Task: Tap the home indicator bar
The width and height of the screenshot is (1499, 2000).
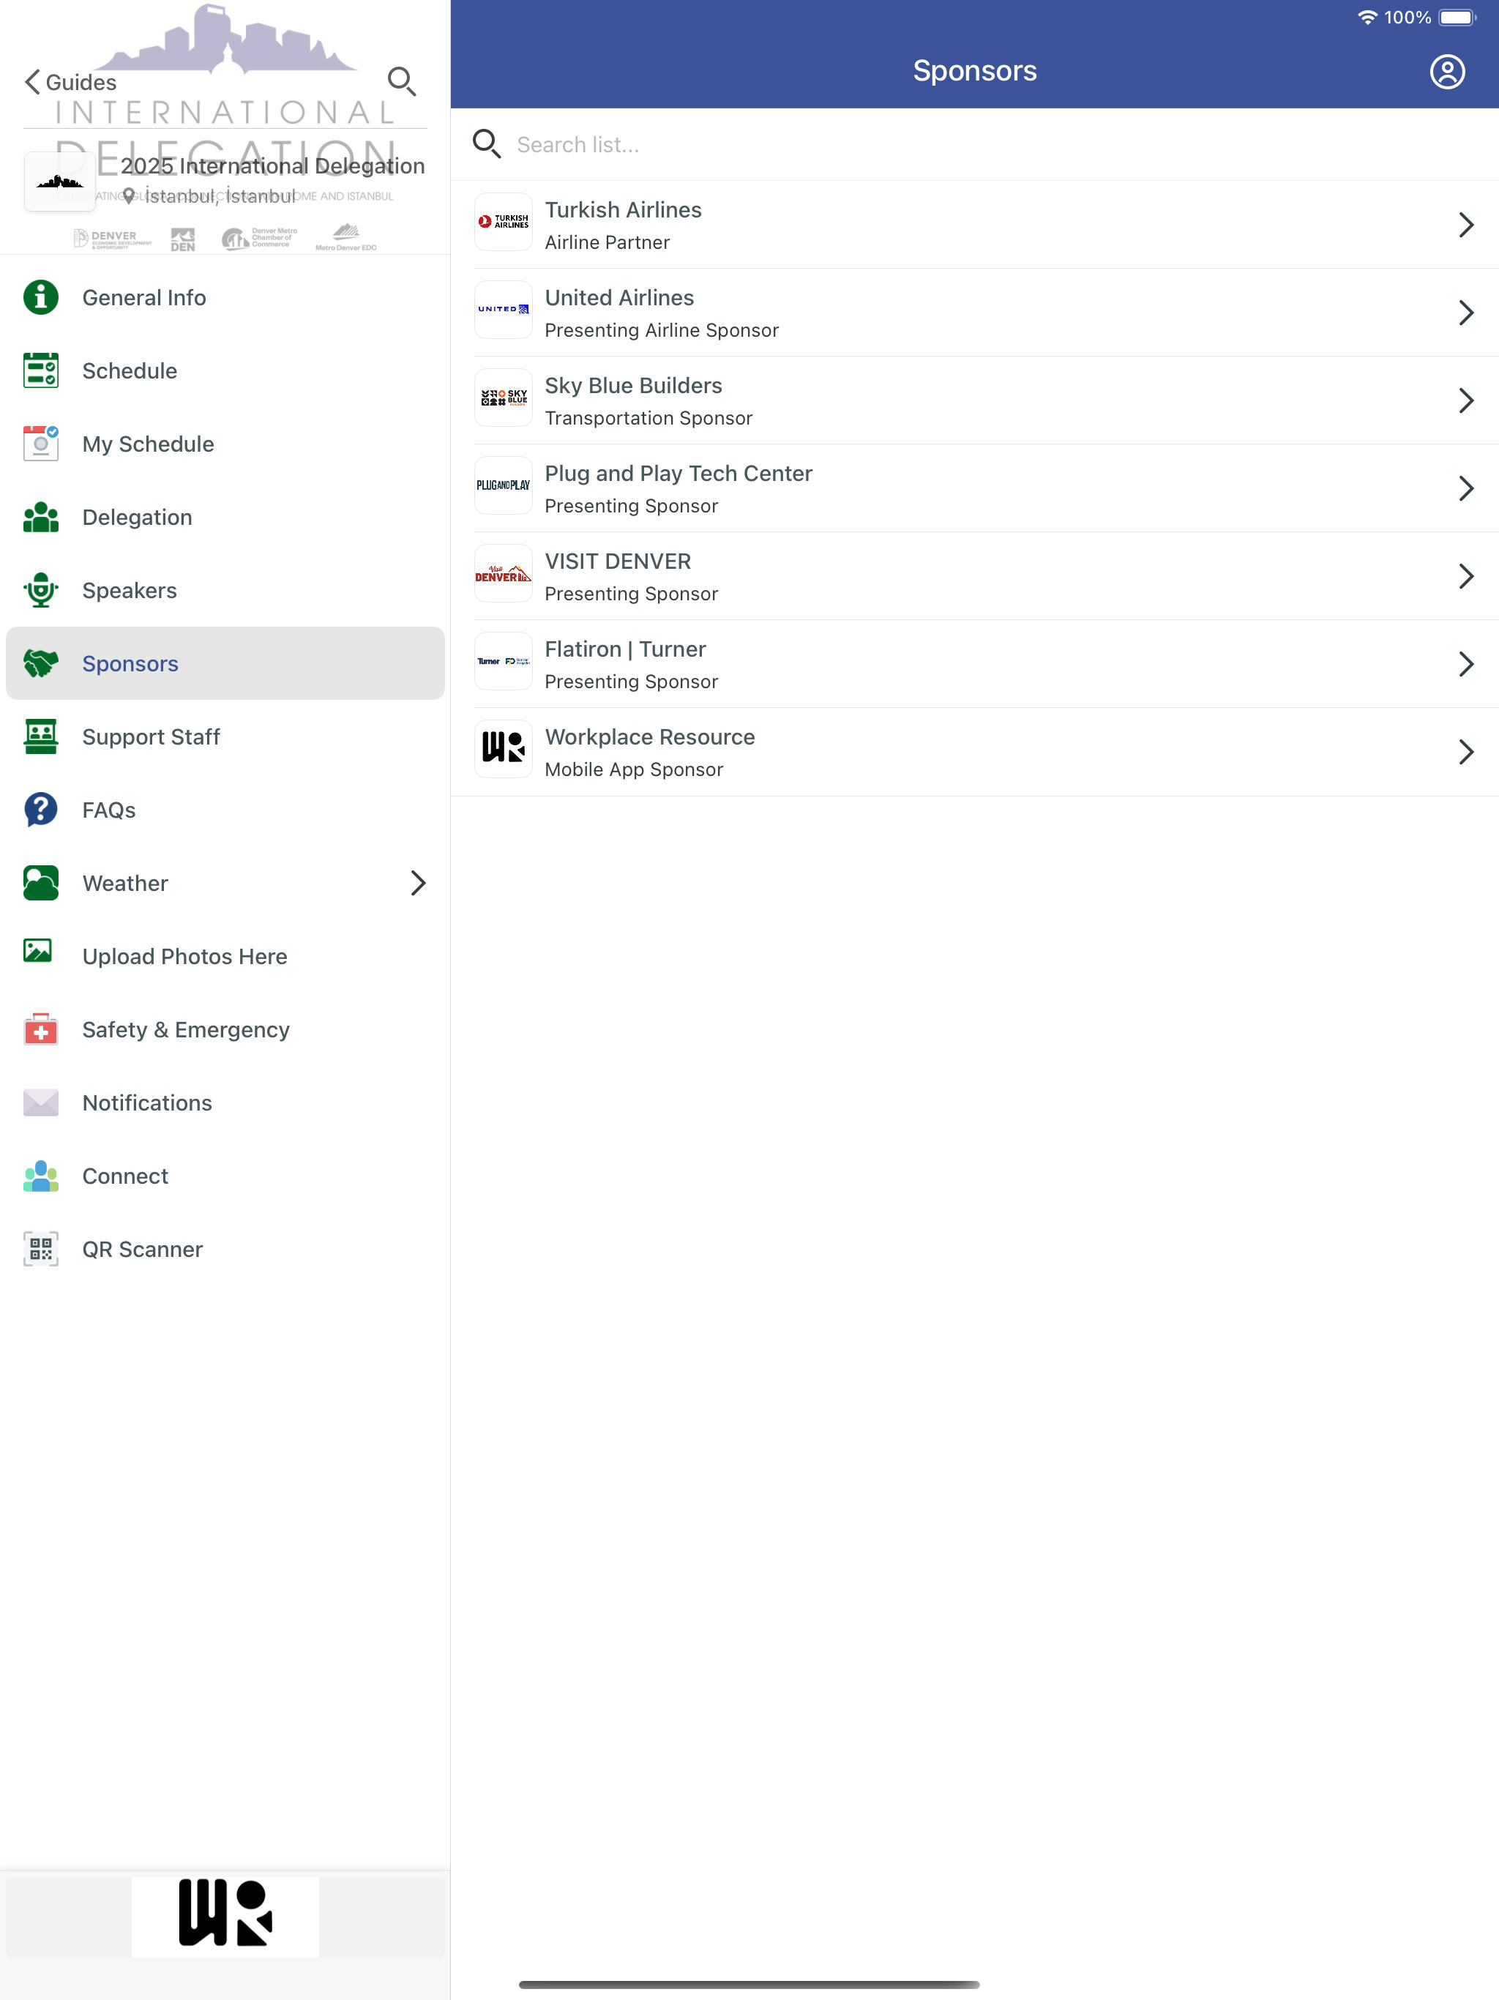Action: [x=749, y=1984]
